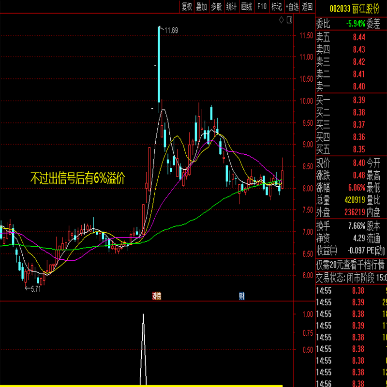Open the 统计 statistics tool
Image resolution: width=387 pixels, height=387 pixels.
[232, 7]
